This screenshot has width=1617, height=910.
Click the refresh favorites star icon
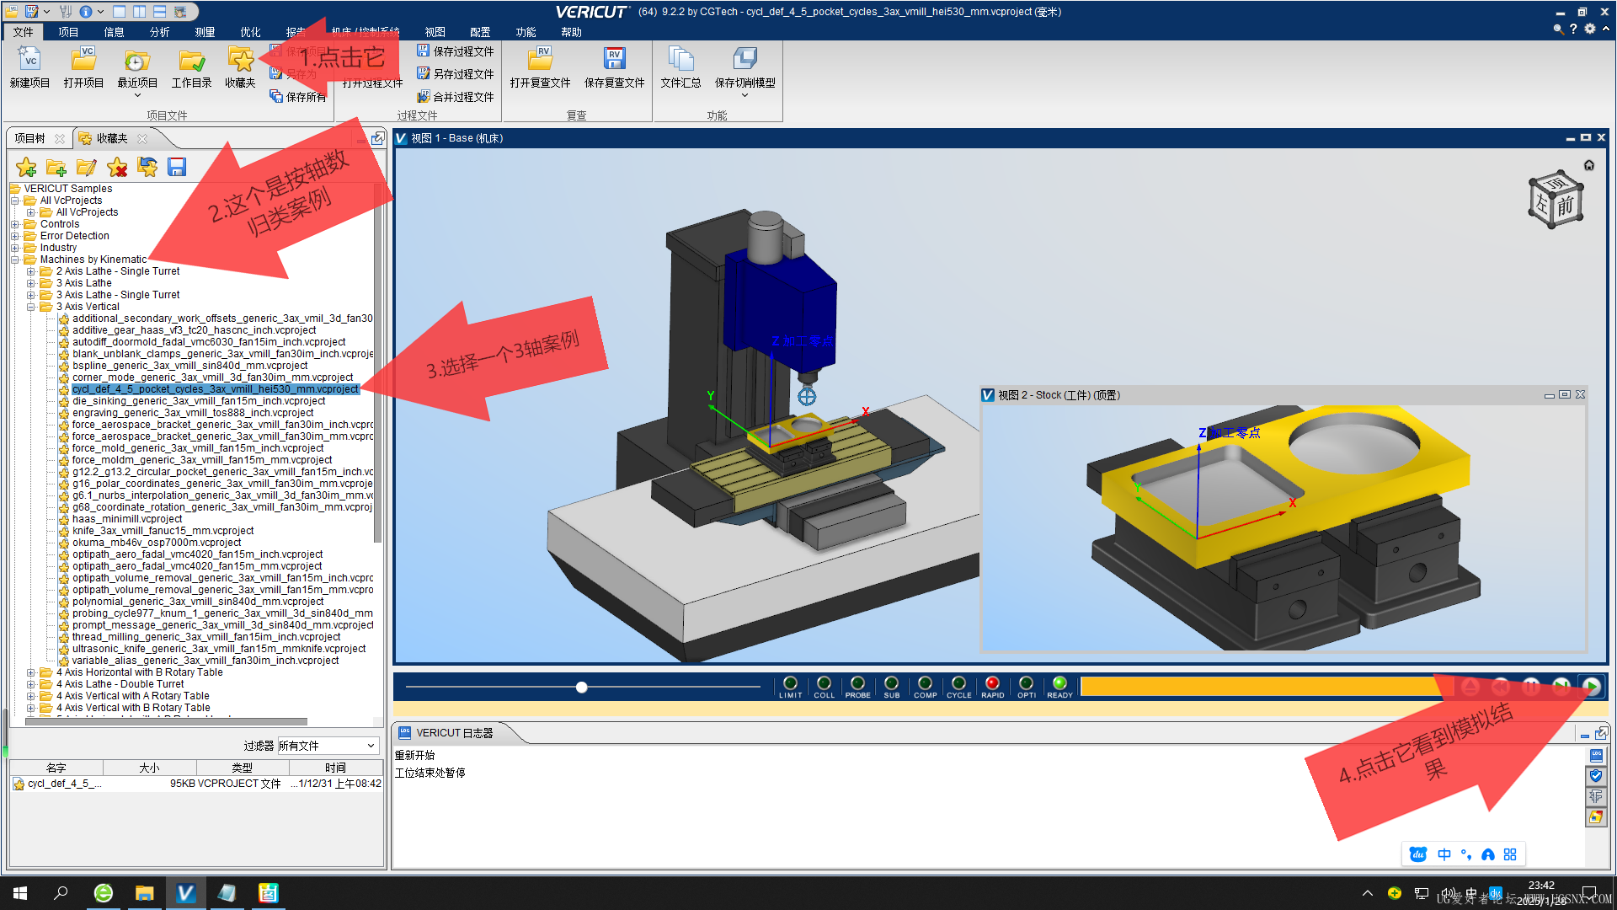coord(147,167)
